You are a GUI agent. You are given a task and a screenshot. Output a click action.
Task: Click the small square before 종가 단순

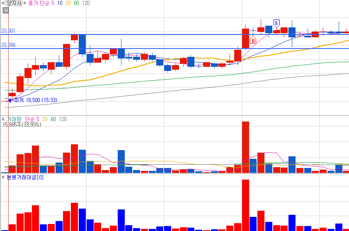25,3
